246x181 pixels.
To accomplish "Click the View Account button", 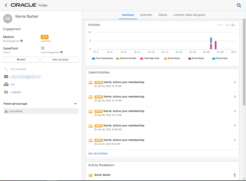I will point(60,59).
